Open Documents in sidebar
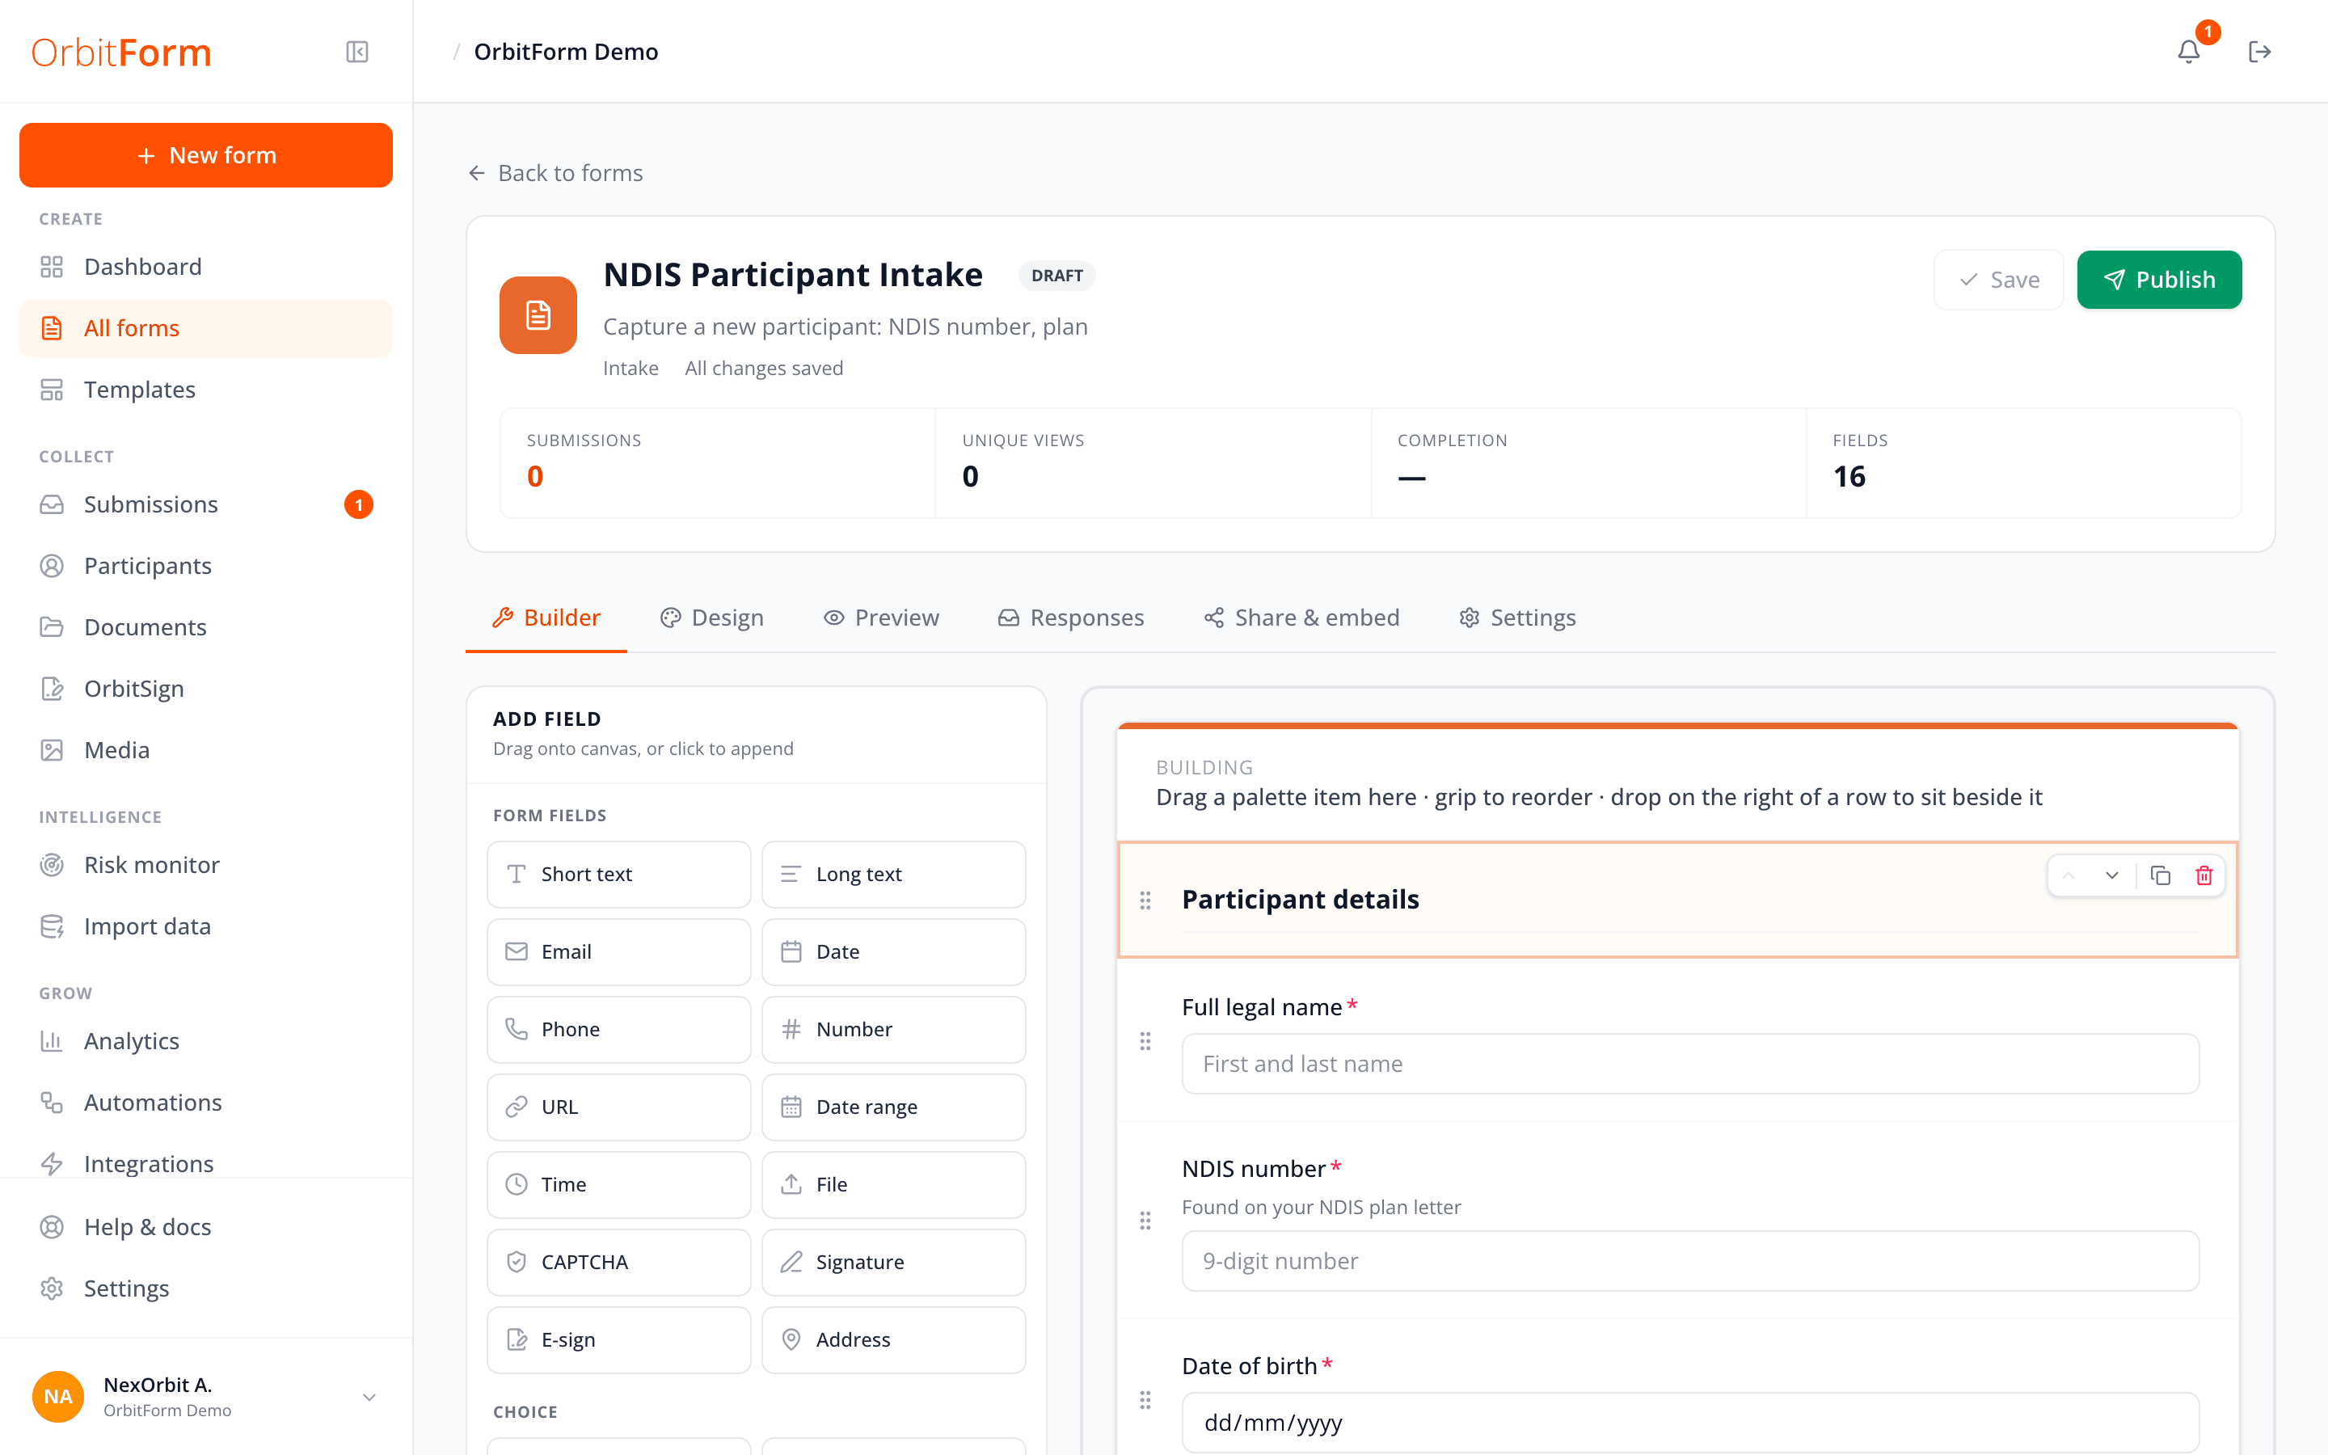The height and width of the screenshot is (1455, 2328). (206, 627)
